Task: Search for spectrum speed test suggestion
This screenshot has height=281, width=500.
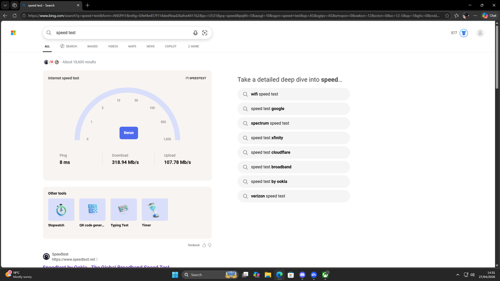Action: point(294,123)
